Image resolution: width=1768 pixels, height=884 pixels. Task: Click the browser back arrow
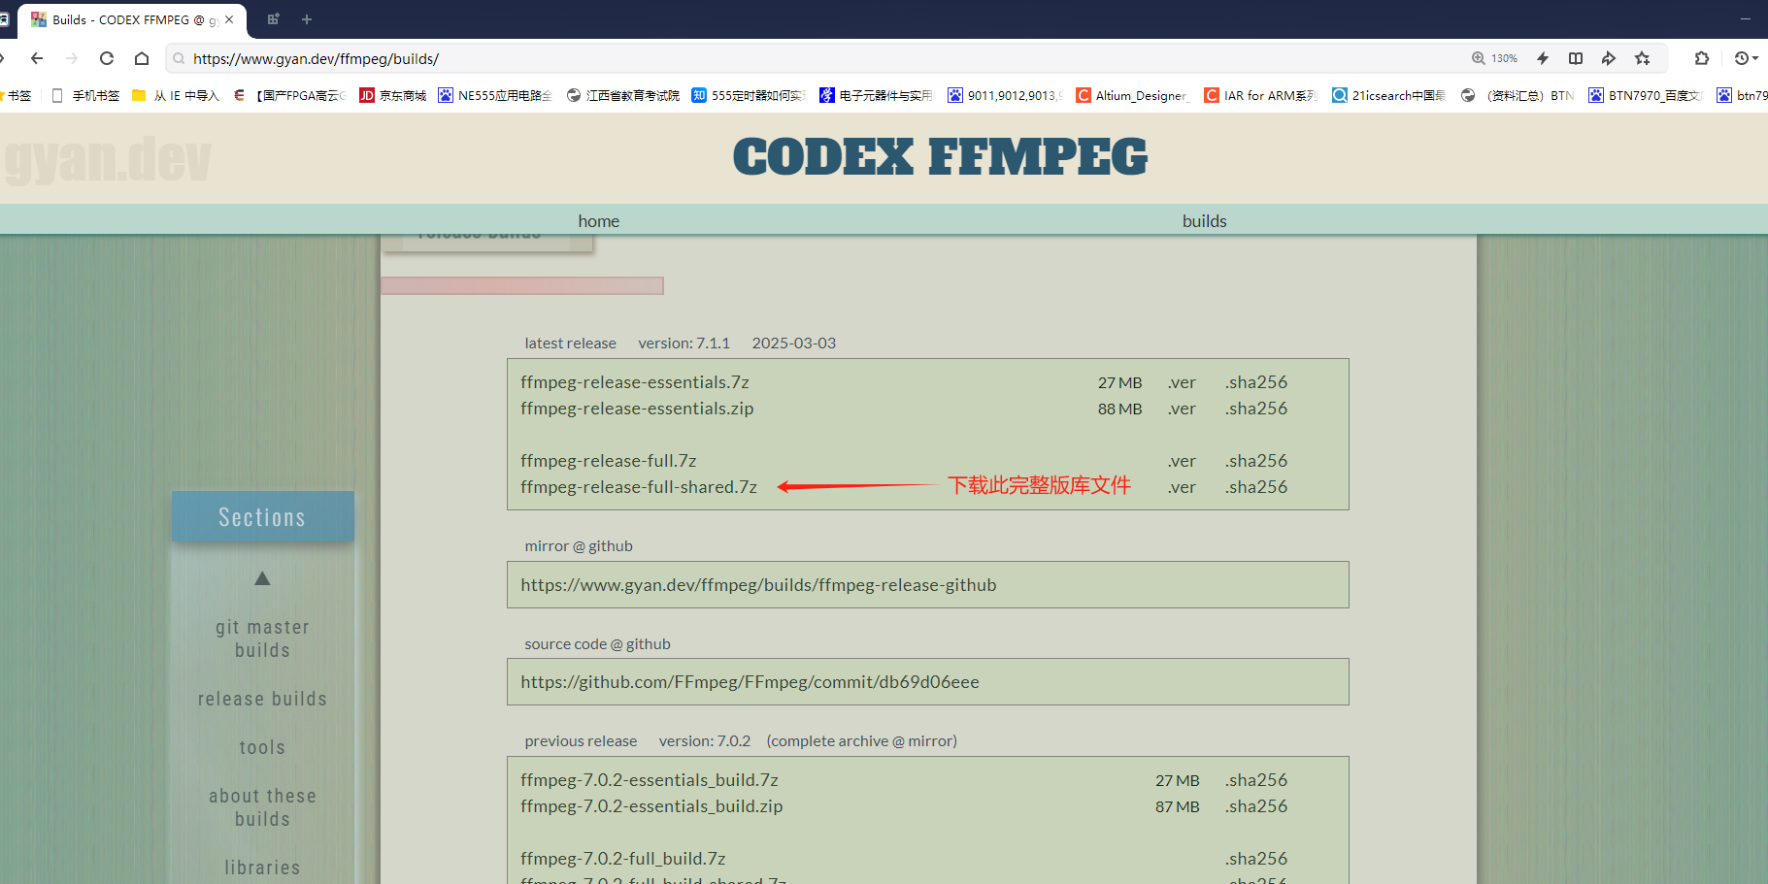tap(37, 58)
